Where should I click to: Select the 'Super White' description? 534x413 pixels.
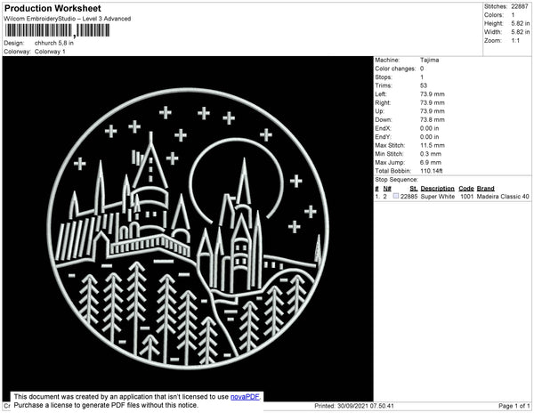point(438,197)
